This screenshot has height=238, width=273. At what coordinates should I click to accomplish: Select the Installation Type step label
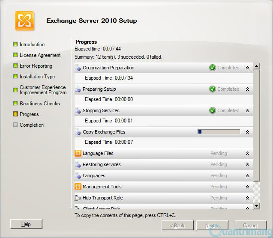(x=37, y=77)
